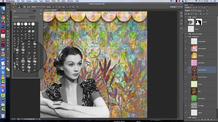The image size is (218, 122).
Task: Open the Filter menu
Action: tap(53, 1)
